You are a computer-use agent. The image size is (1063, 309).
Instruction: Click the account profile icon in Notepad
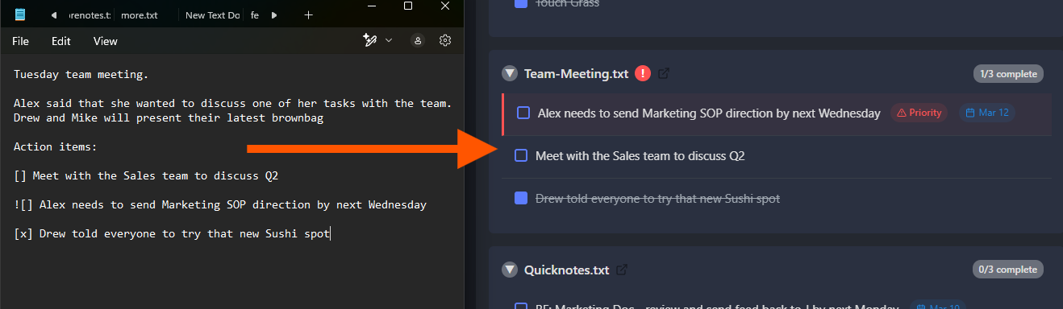418,40
